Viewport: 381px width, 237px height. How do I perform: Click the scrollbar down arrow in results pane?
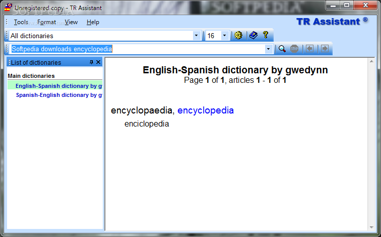tap(371, 227)
